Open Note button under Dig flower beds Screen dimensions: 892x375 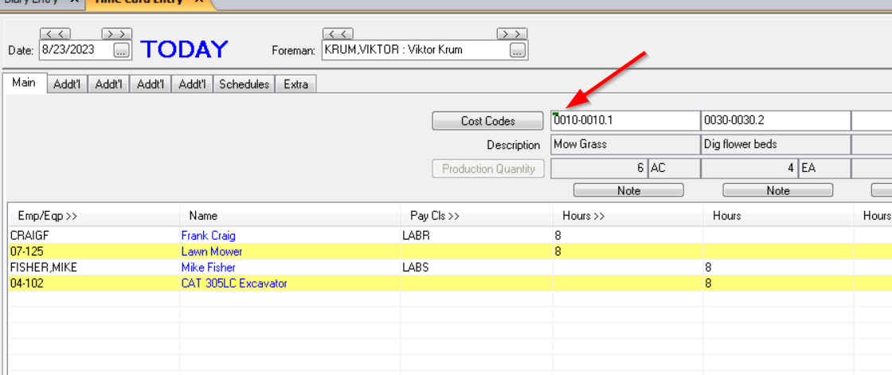(777, 190)
